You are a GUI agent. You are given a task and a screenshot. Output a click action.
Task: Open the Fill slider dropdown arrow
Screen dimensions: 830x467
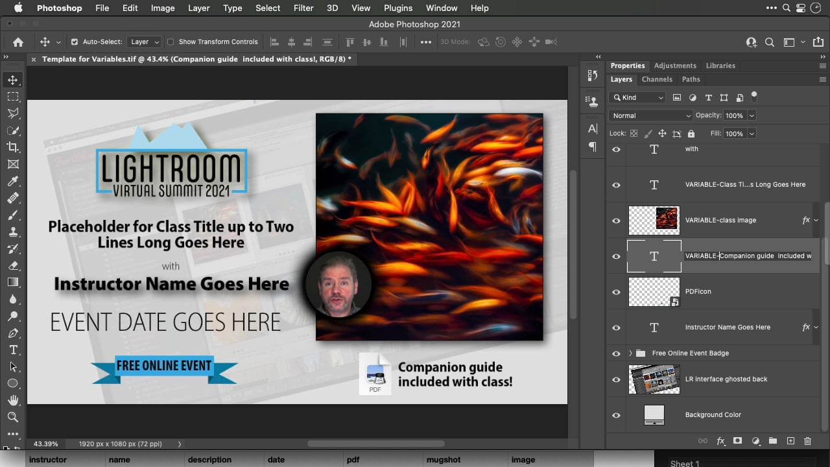(x=752, y=134)
